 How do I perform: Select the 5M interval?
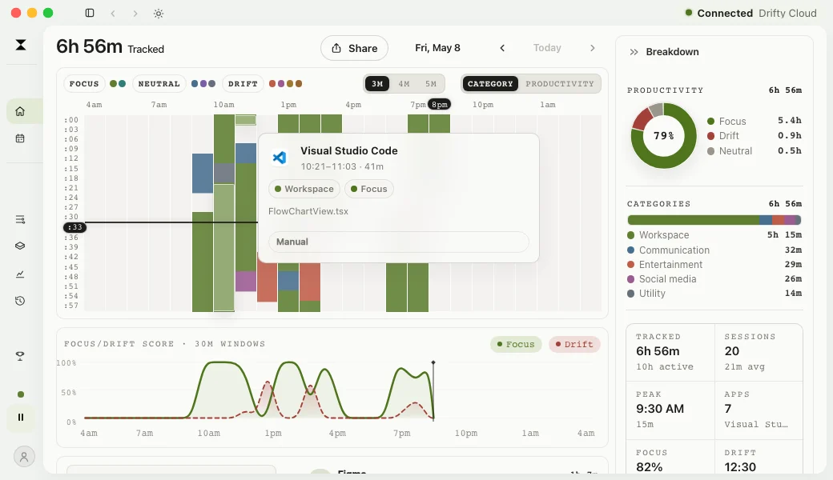point(431,84)
